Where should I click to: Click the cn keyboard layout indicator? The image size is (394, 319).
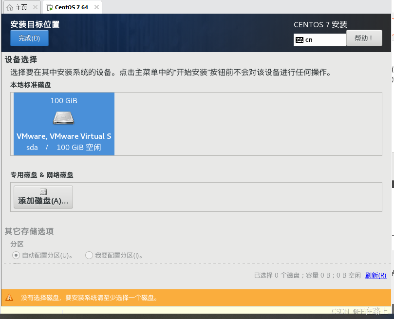[x=319, y=40]
